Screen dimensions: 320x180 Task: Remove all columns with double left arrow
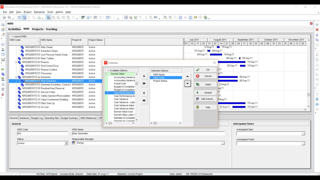[x=144, y=100]
